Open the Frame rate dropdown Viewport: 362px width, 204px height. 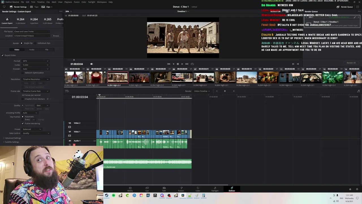tap(35, 91)
